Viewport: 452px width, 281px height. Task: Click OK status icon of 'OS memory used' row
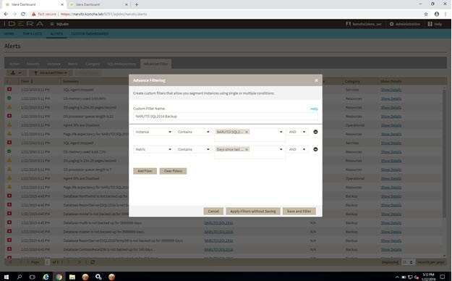pos(9,98)
